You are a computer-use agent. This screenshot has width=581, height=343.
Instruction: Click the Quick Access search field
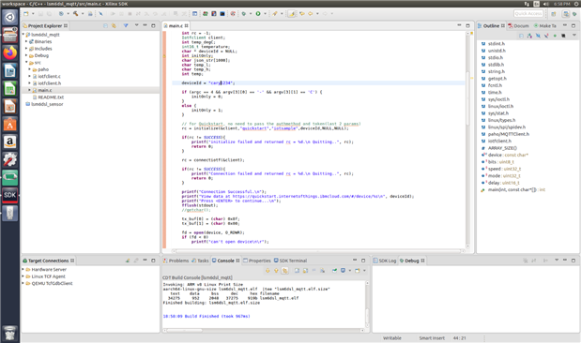528,14
